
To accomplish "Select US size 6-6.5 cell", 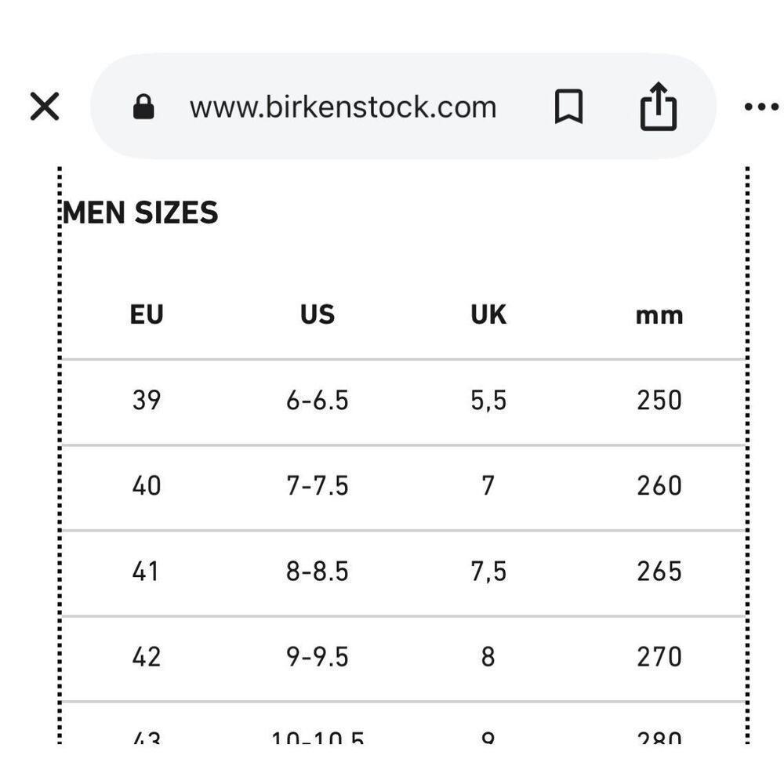I will point(318,401).
